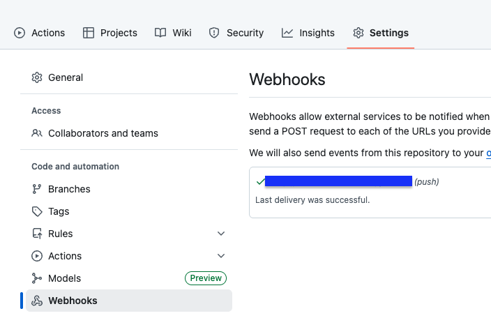Open the Rules item in sidebar
Screen dimensions: 491x318
click(61, 234)
